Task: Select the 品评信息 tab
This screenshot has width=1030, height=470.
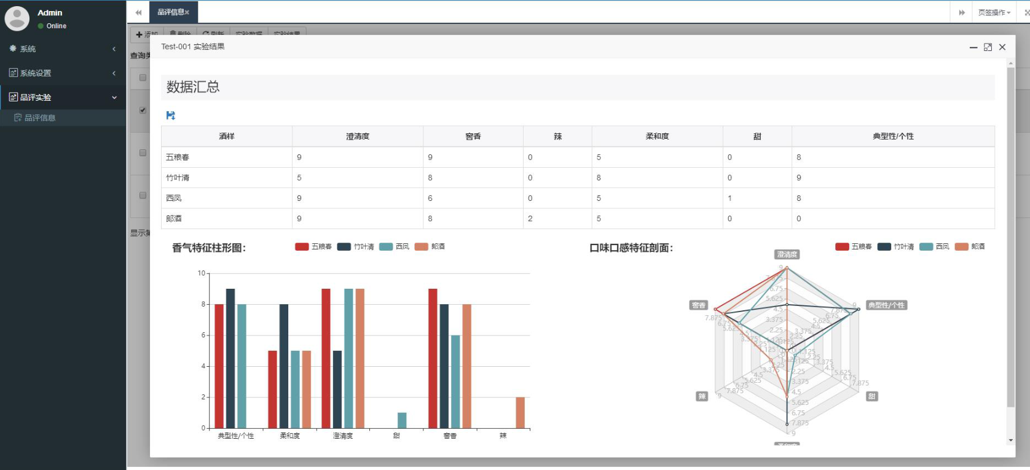Action: click(173, 12)
